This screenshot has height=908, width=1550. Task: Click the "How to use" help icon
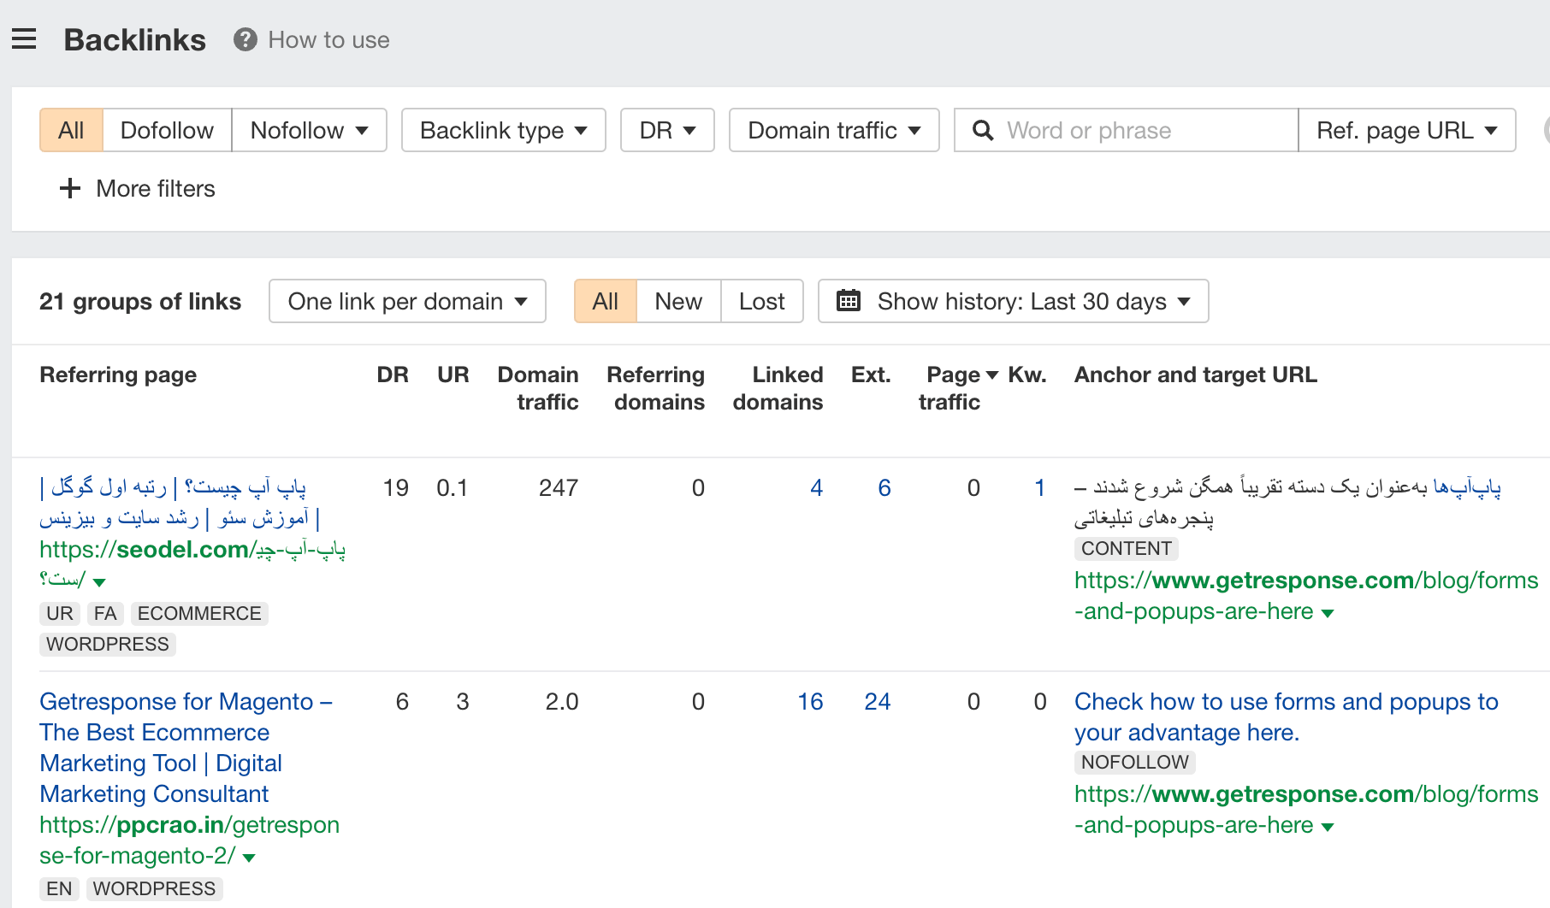pyautogui.click(x=245, y=39)
